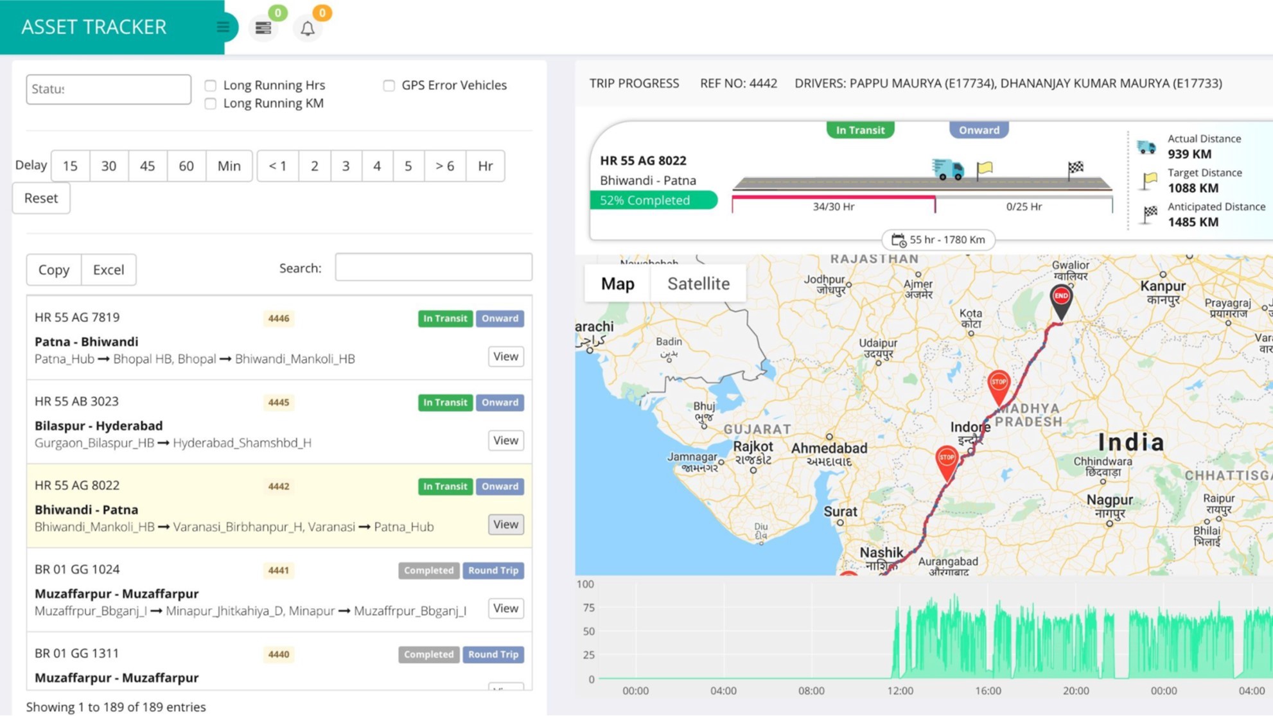Open the Status filter dropdown
The image size is (1273, 716).
coord(109,89)
